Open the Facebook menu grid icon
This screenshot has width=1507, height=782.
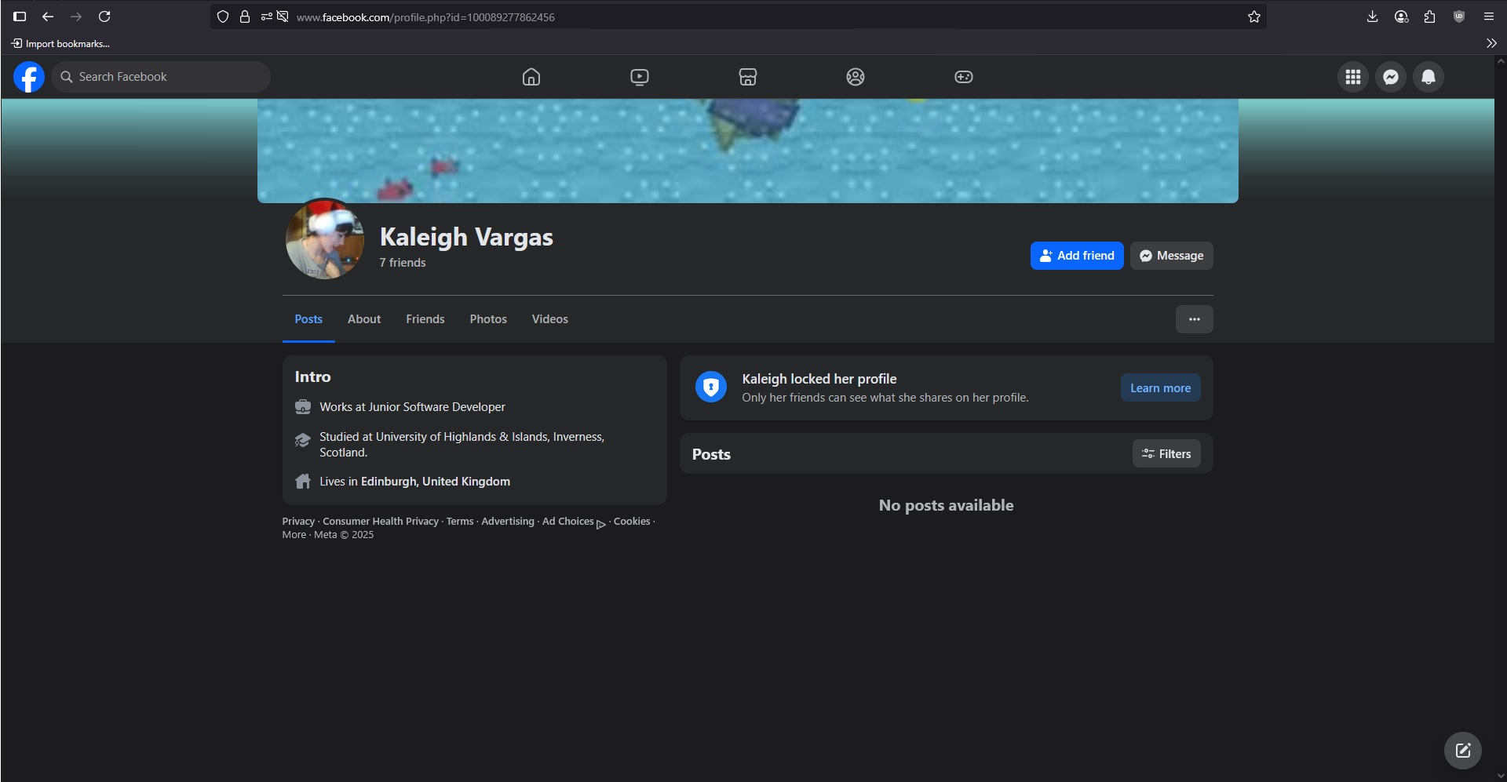click(1353, 77)
